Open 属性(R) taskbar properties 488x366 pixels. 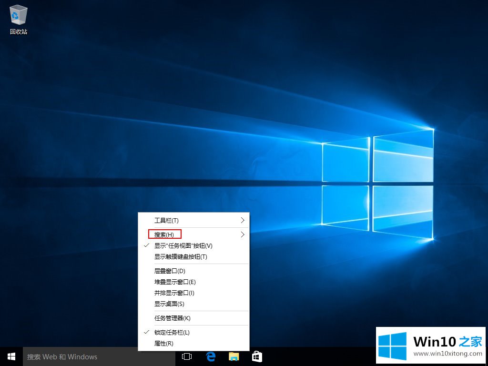pos(193,344)
